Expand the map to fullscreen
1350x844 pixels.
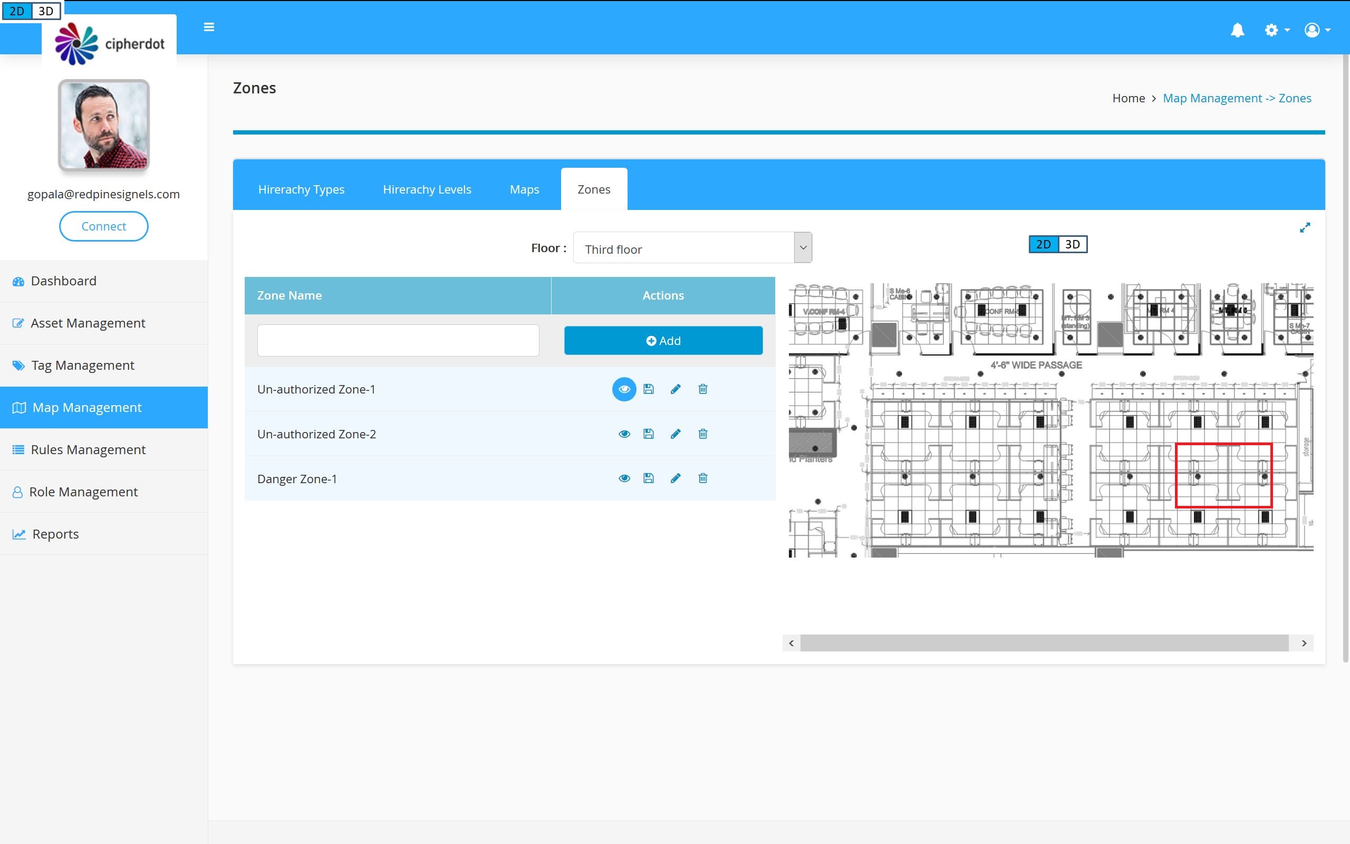tap(1305, 228)
